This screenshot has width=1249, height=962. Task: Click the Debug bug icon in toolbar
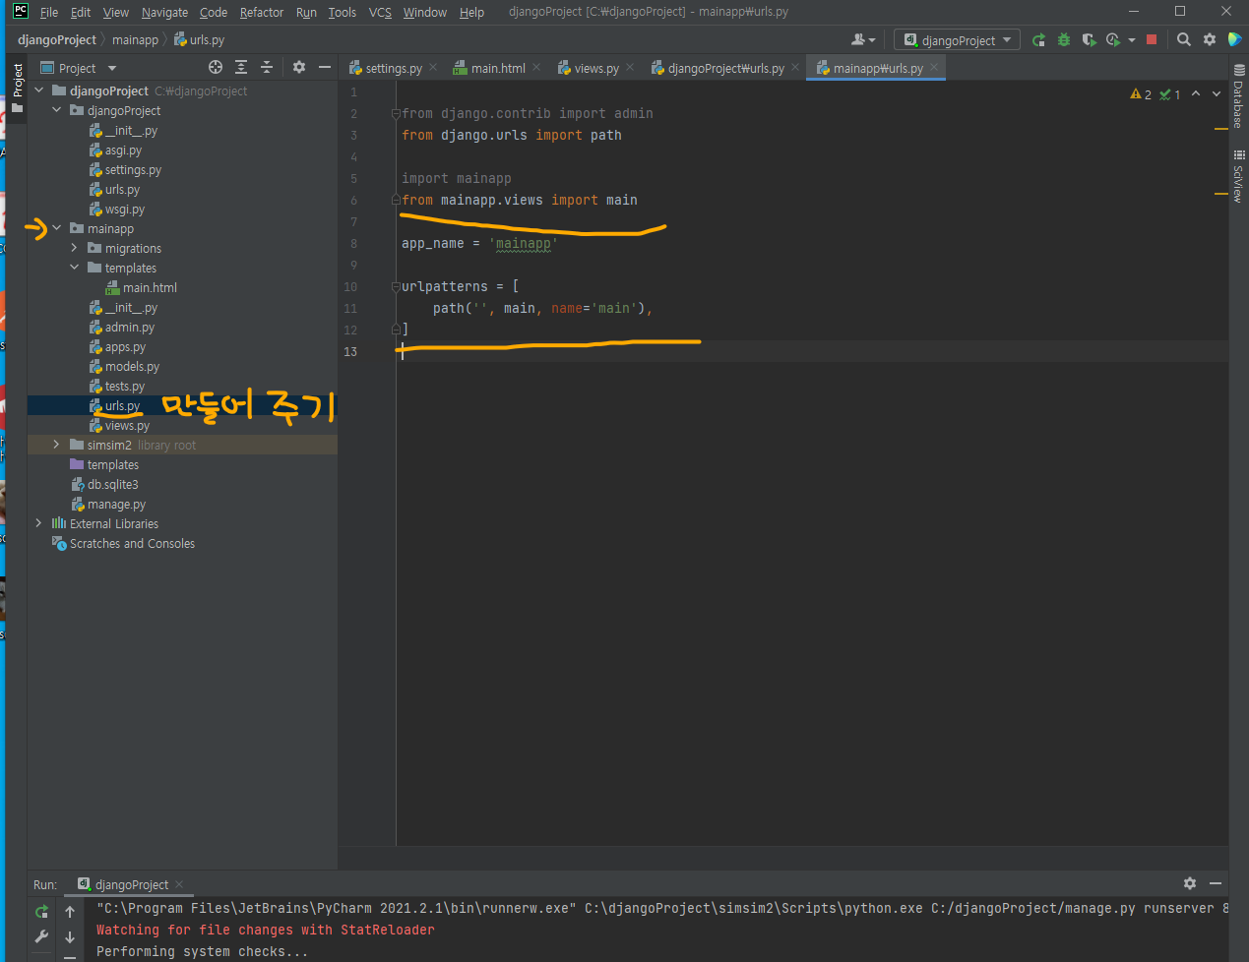(x=1064, y=40)
